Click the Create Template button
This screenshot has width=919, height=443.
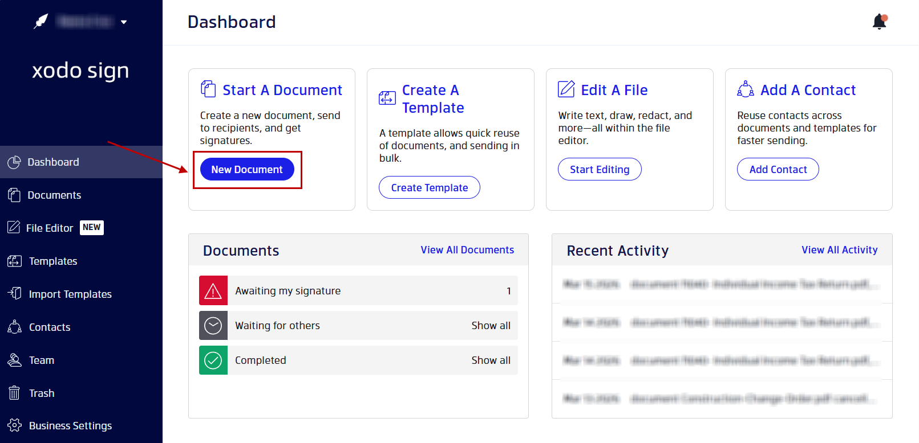click(x=430, y=187)
